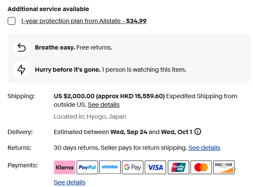Image resolution: width=253 pixels, height=187 pixels.
Task: Click the lightning bolt hurry icon
Action: point(21,70)
